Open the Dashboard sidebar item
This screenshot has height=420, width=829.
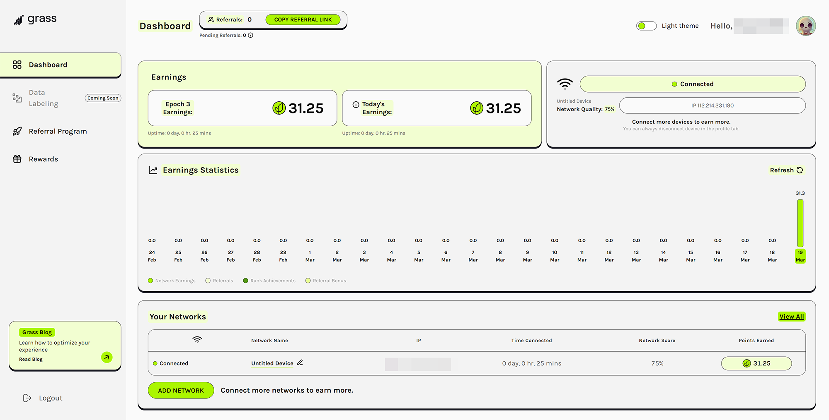(x=61, y=65)
